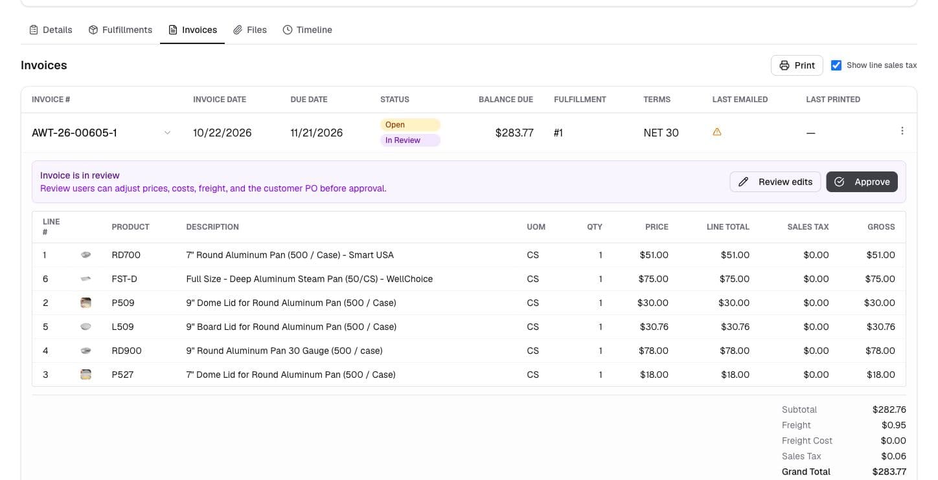Click the Full Size Deep Aluminum Steam Pan description
Viewport: 938px width, 480px height.
[x=310, y=279]
